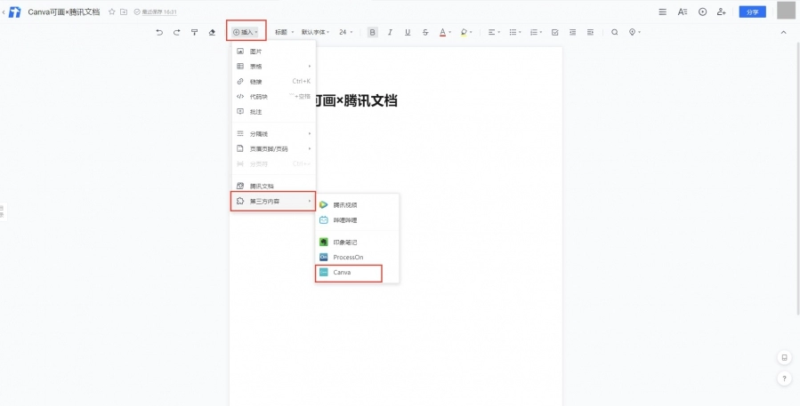Click the add collaborator person icon
This screenshot has height=406, width=800.
pyautogui.click(x=721, y=12)
